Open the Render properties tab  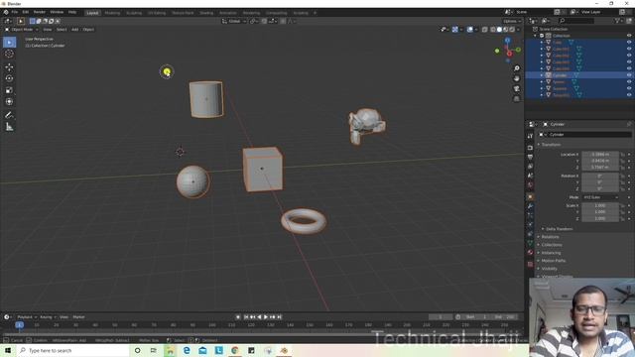(530, 148)
